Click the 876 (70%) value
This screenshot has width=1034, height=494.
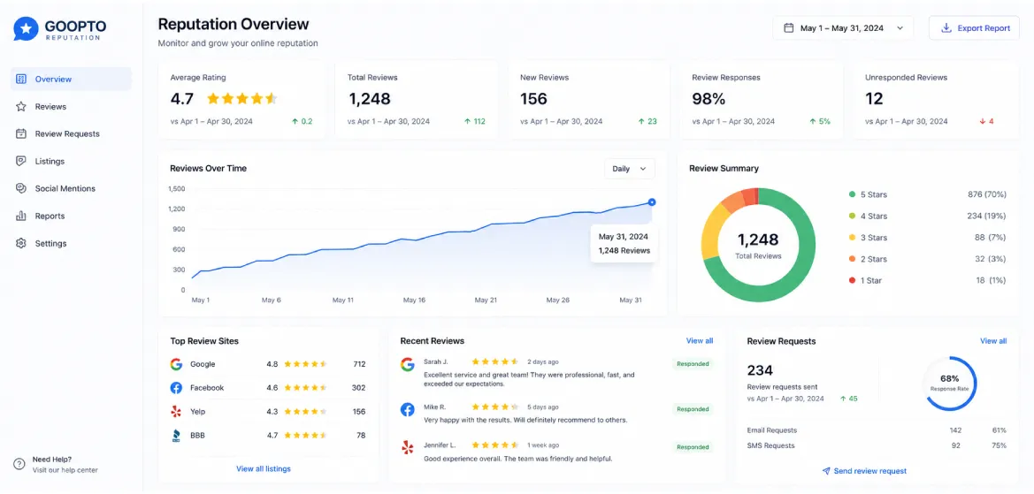(x=986, y=195)
